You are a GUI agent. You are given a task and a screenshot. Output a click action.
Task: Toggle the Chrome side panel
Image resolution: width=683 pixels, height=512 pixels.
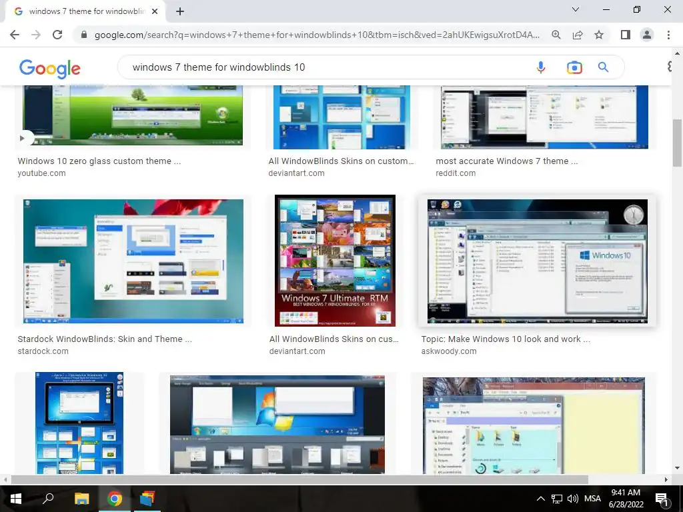(626, 35)
